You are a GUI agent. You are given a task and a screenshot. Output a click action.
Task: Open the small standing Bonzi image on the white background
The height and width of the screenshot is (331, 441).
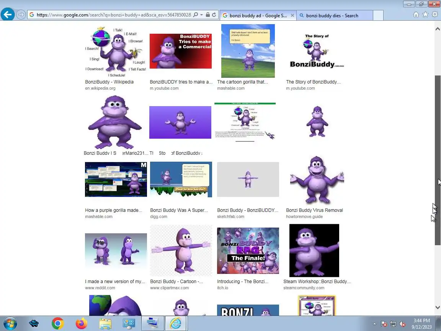pos(317,121)
